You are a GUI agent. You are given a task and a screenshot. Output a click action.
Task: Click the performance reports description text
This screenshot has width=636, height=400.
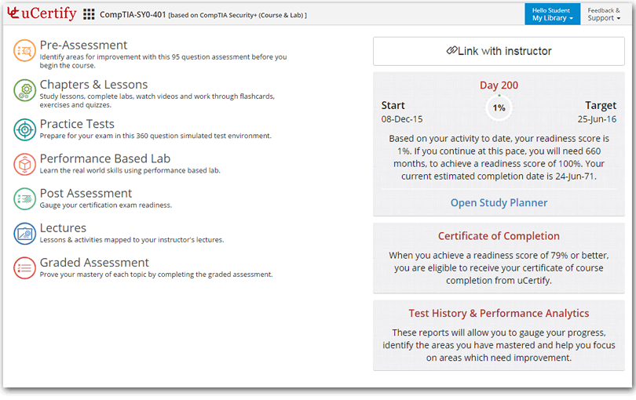click(x=499, y=345)
